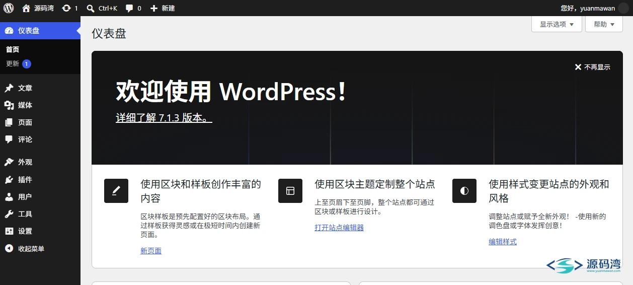The width and height of the screenshot is (633, 285).
Task: Click the 外观 paintbrush icon
Action: coord(9,162)
